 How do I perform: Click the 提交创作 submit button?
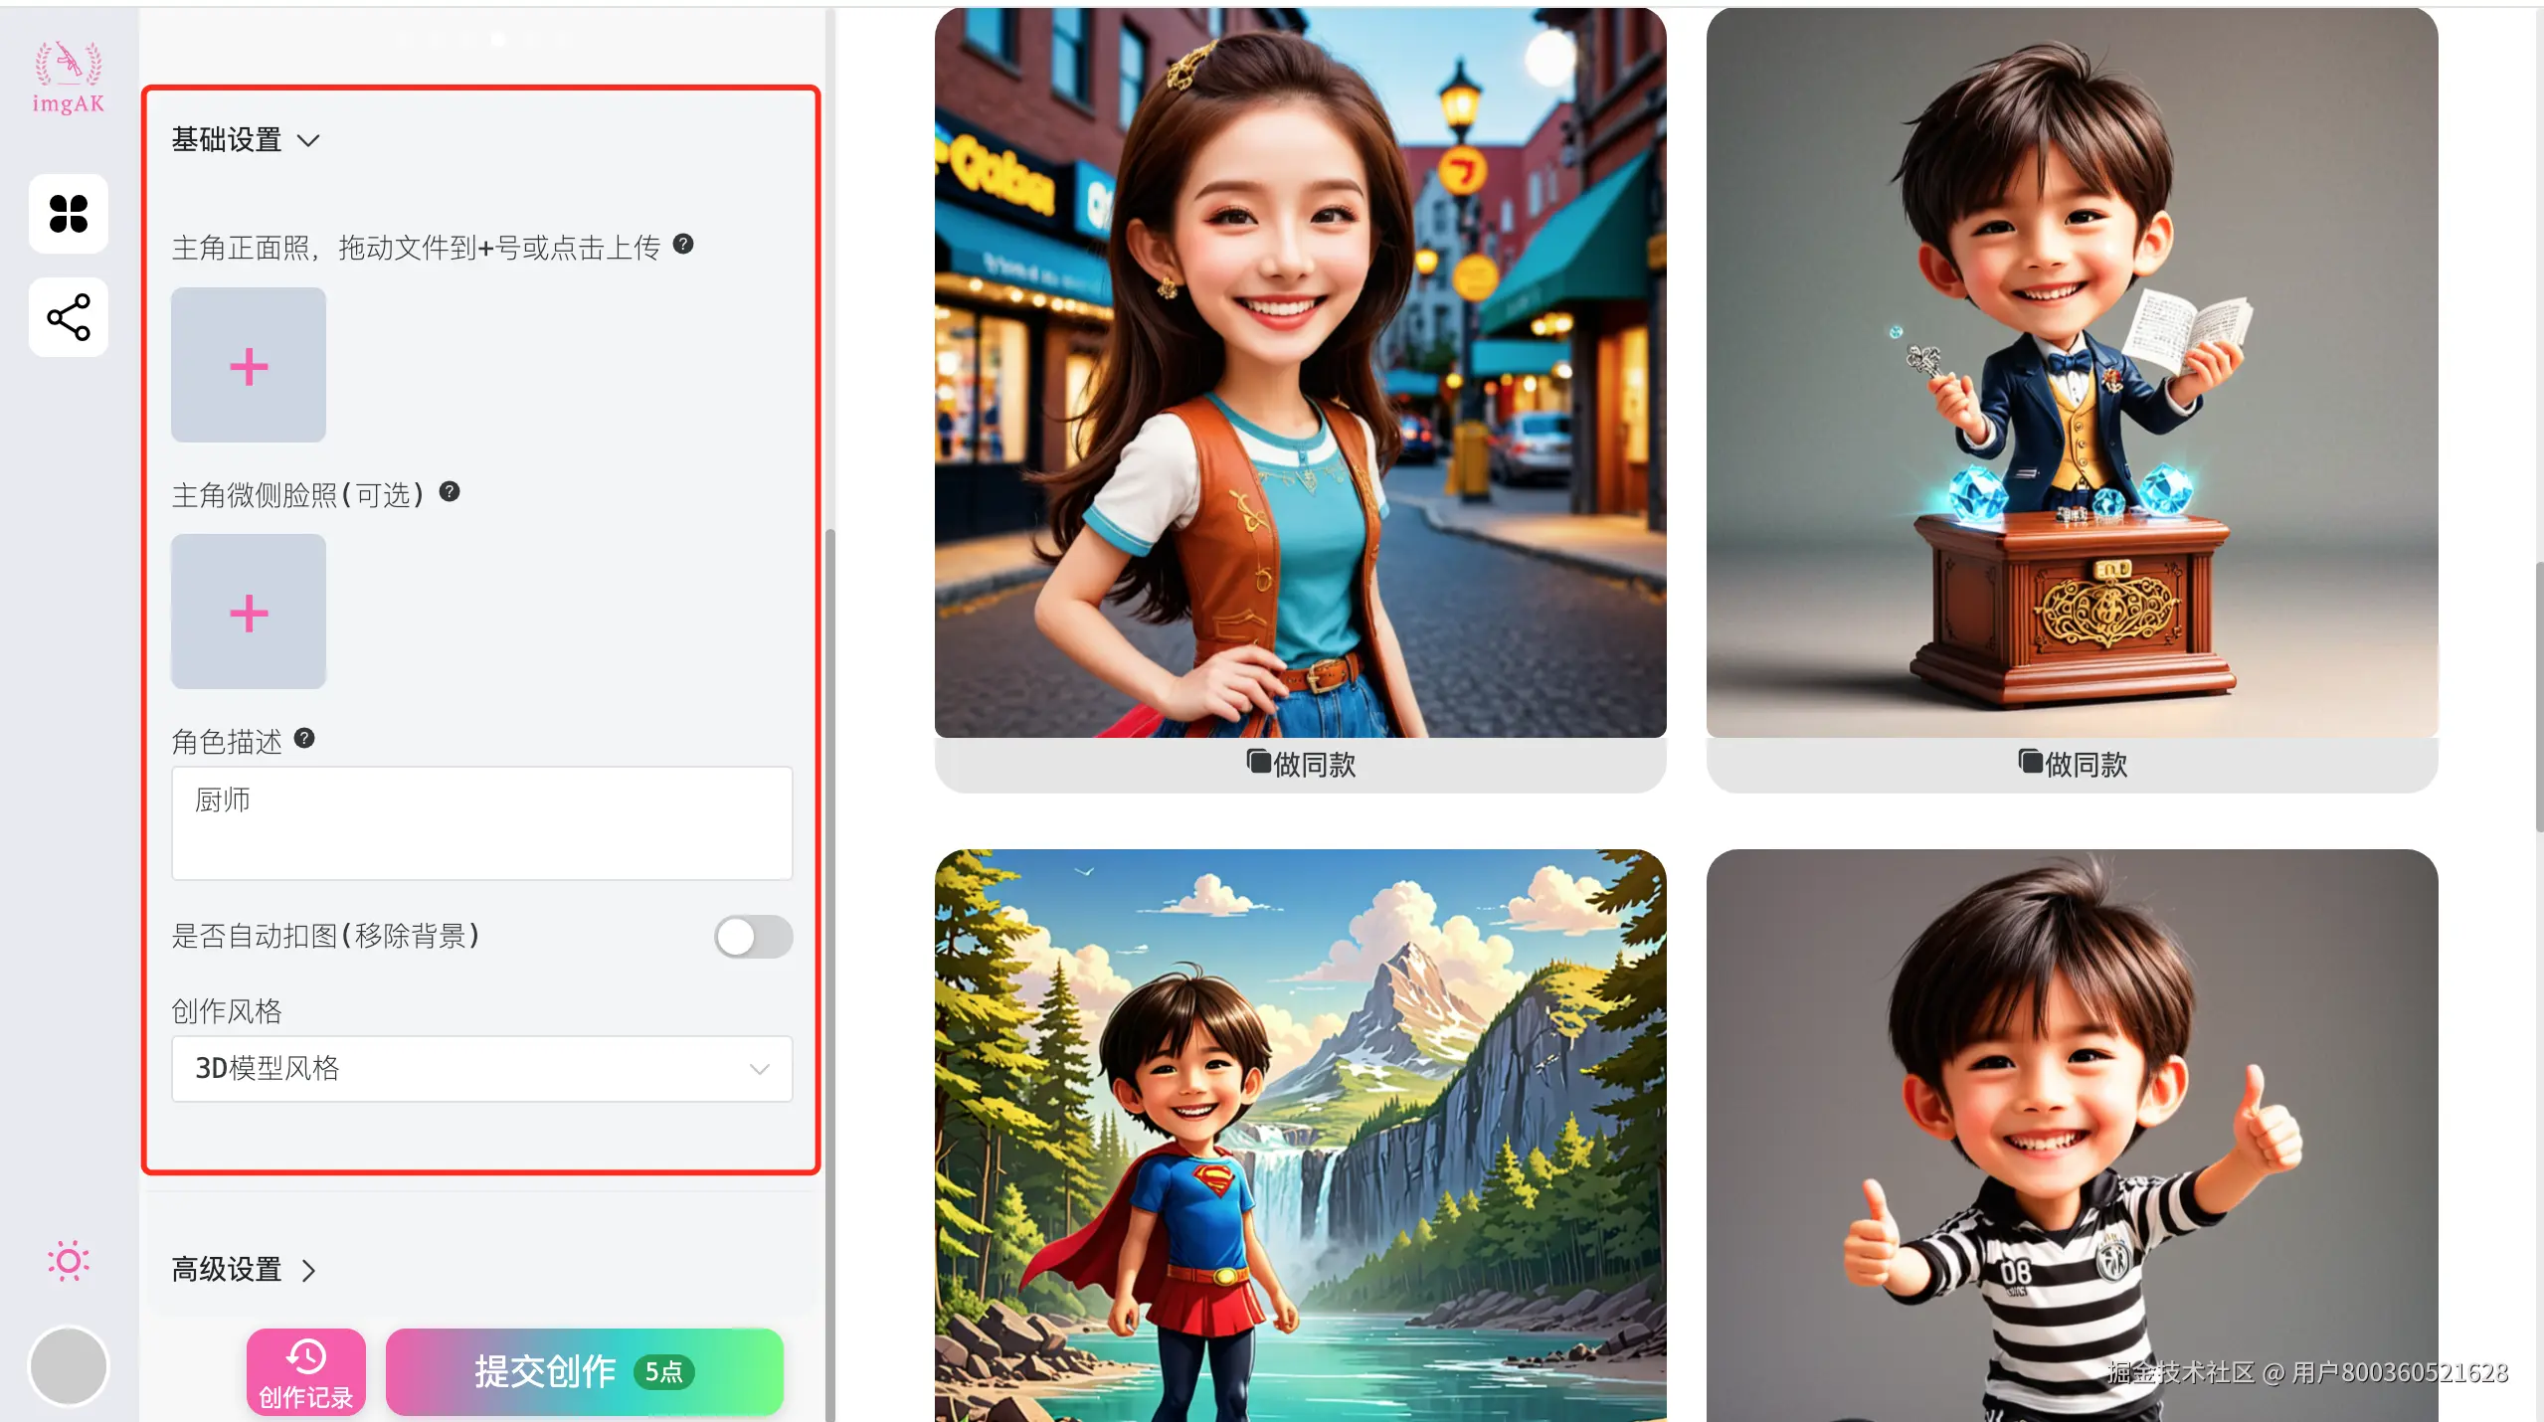pyautogui.click(x=584, y=1372)
